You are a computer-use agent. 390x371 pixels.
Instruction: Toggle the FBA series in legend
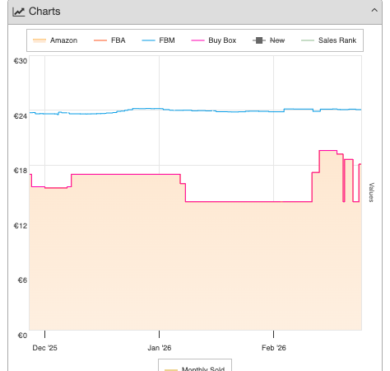109,40
